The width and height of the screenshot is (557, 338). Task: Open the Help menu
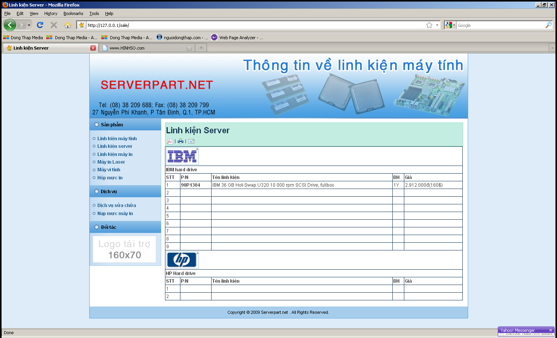click(109, 13)
